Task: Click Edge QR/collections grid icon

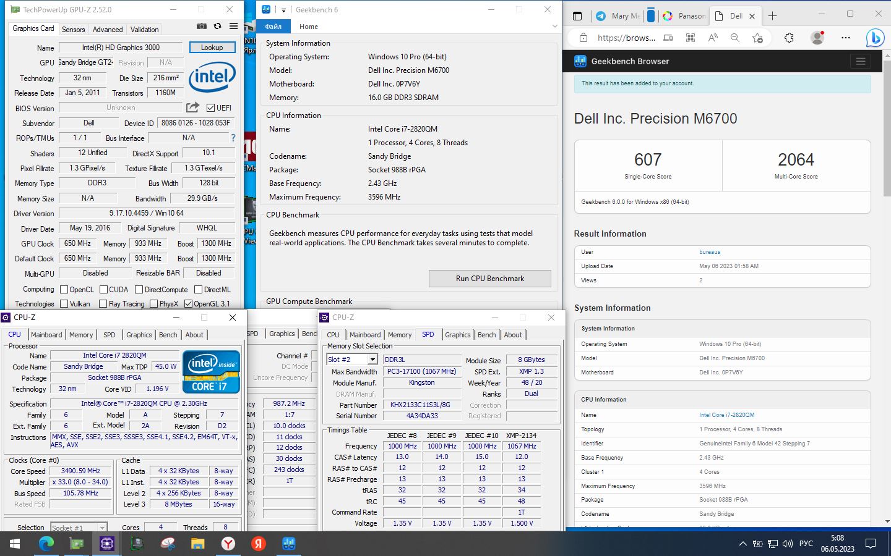Action: [691, 38]
